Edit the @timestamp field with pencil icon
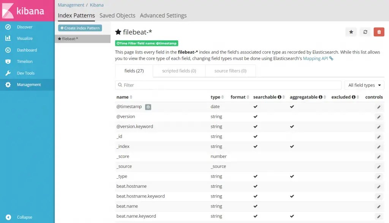 point(378,107)
